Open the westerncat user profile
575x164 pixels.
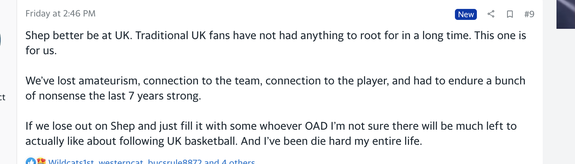point(121,162)
